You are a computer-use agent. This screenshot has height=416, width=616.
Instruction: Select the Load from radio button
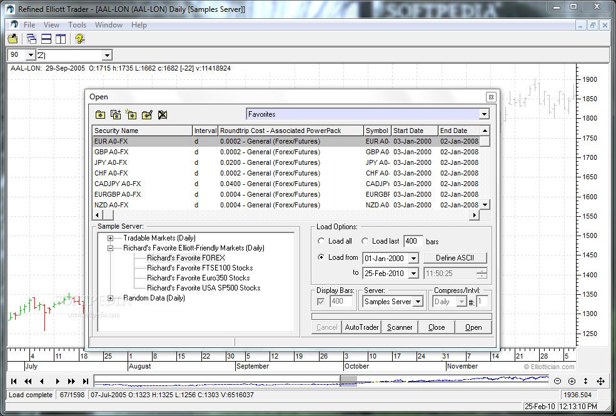point(321,257)
